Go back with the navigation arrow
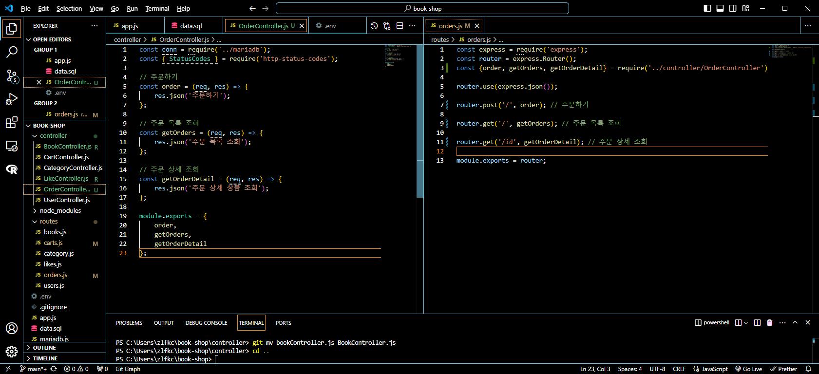819x374 pixels. 252,8
